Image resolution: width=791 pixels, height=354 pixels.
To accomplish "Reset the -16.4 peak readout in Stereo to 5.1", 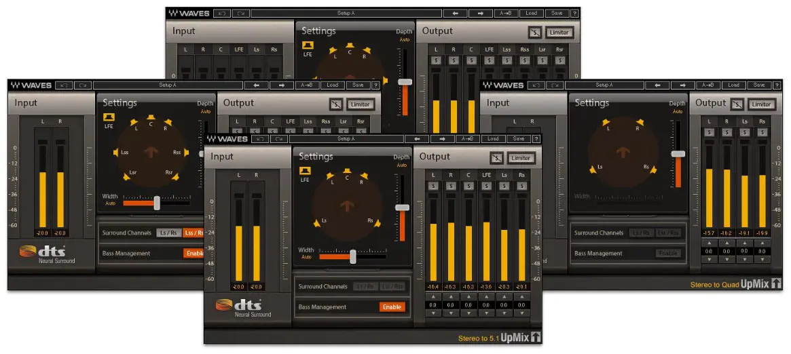I will click(x=433, y=287).
